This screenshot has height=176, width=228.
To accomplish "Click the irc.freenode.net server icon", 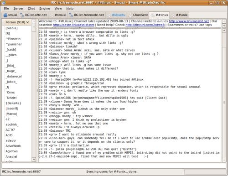I will pos(71,15).
